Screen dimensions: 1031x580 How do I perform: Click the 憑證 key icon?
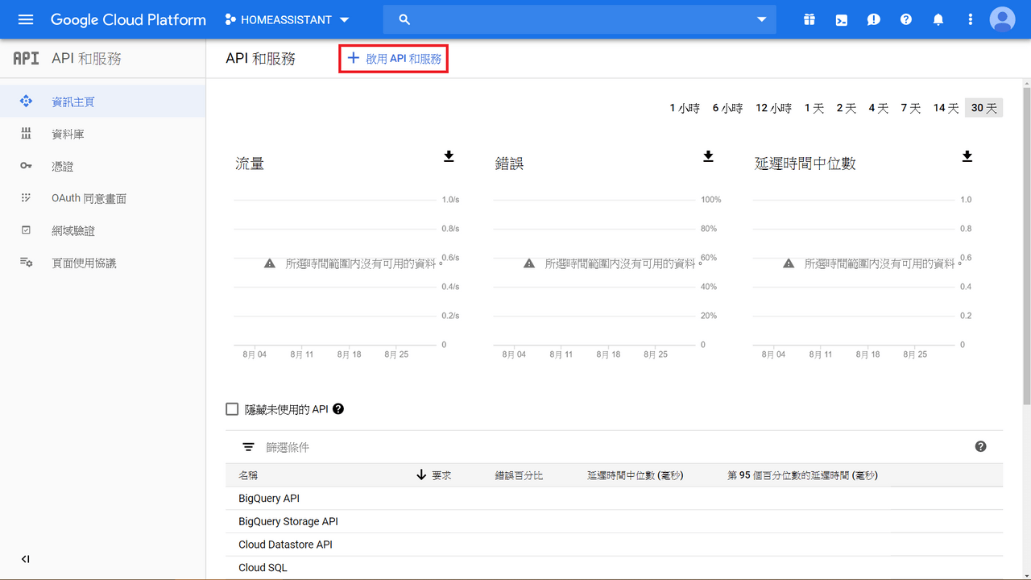(26, 166)
